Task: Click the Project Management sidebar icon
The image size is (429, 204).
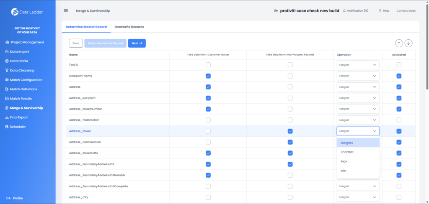Action: [8, 42]
